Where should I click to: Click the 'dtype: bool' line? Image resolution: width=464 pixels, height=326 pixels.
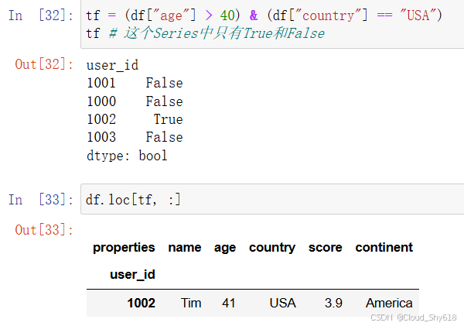(127, 156)
